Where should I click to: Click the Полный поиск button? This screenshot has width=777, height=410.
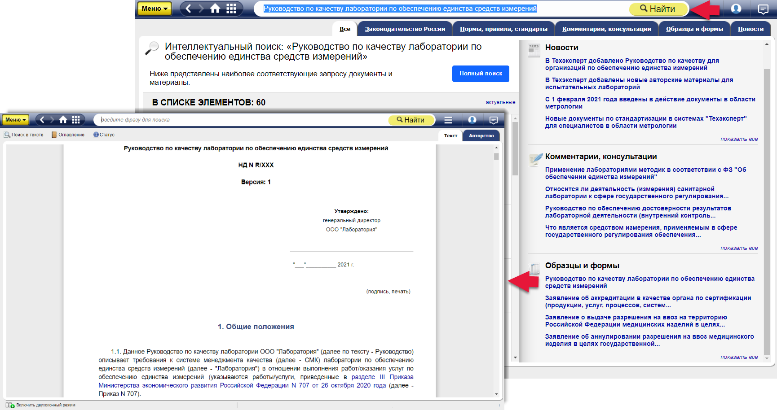click(481, 74)
